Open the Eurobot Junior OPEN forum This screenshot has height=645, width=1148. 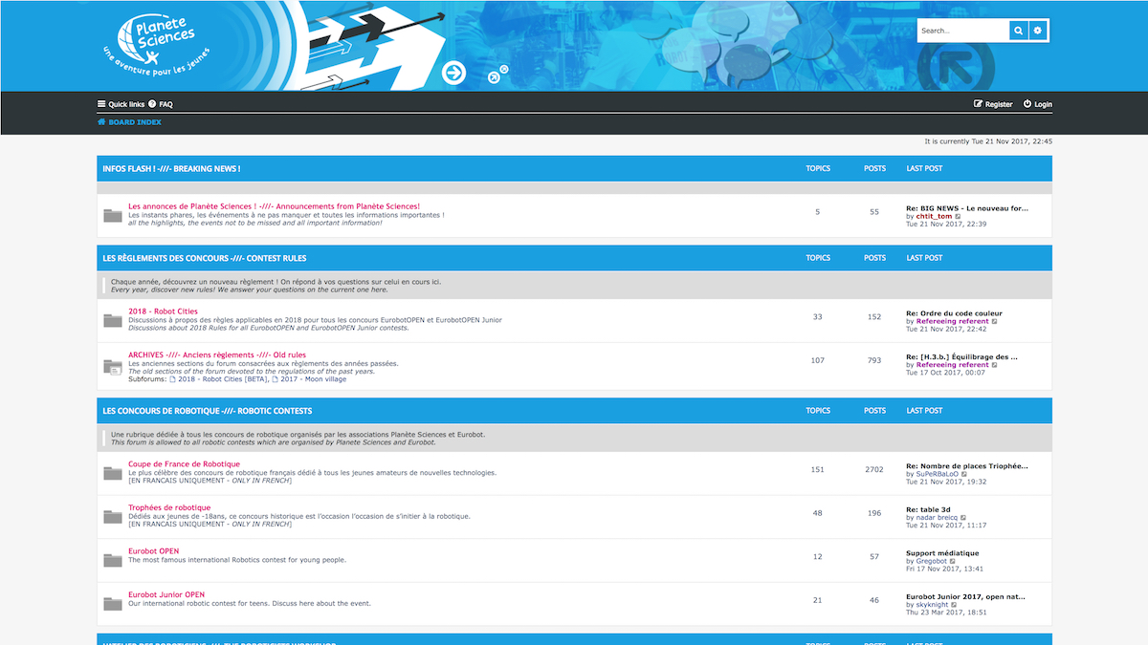pyautogui.click(x=166, y=594)
